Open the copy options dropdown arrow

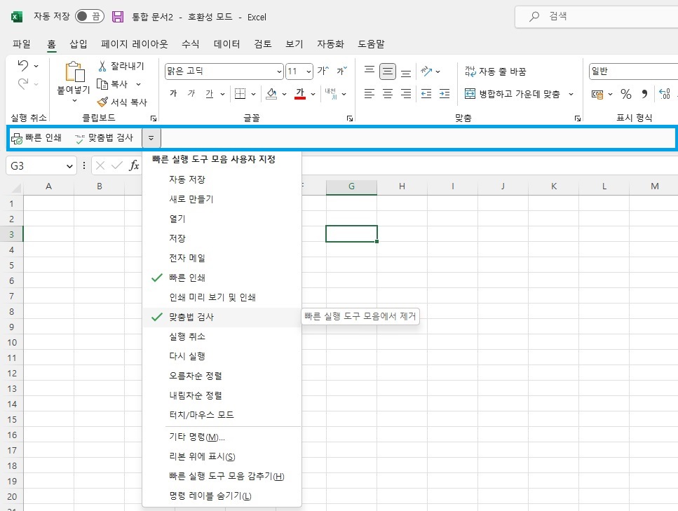point(138,84)
